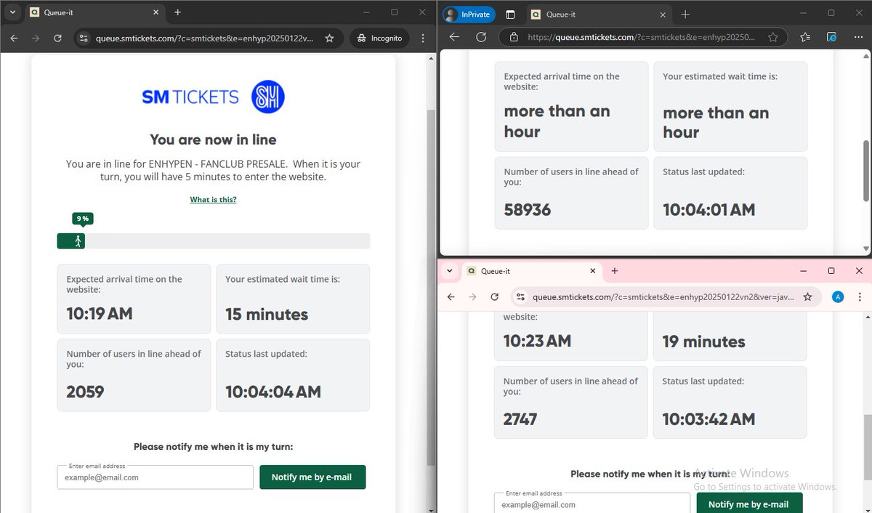Go forward in the Incognito window
This screenshot has width=872, height=513.
(36, 38)
